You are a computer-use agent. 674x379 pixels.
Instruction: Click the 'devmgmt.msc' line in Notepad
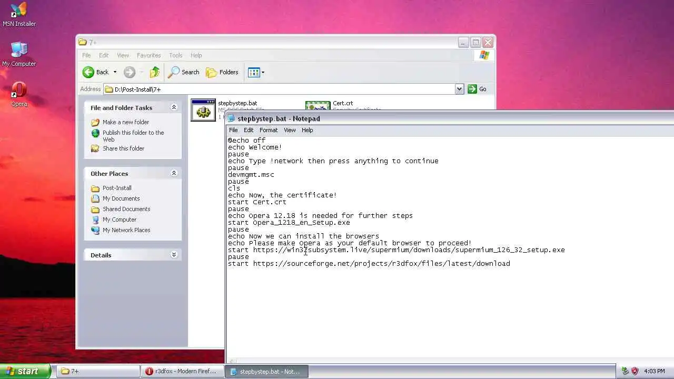251,175
